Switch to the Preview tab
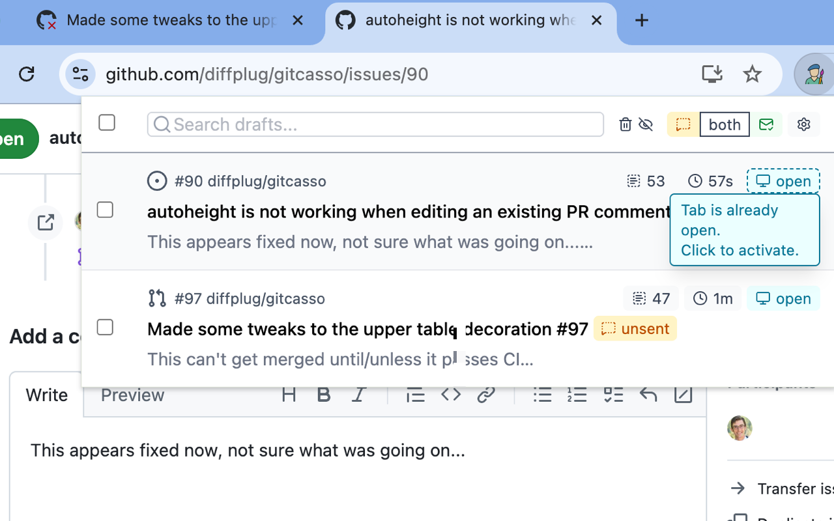Viewport: 834px width, 521px height. coord(132,395)
